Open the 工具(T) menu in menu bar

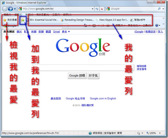pyautogui.click(x=56, y=14)
